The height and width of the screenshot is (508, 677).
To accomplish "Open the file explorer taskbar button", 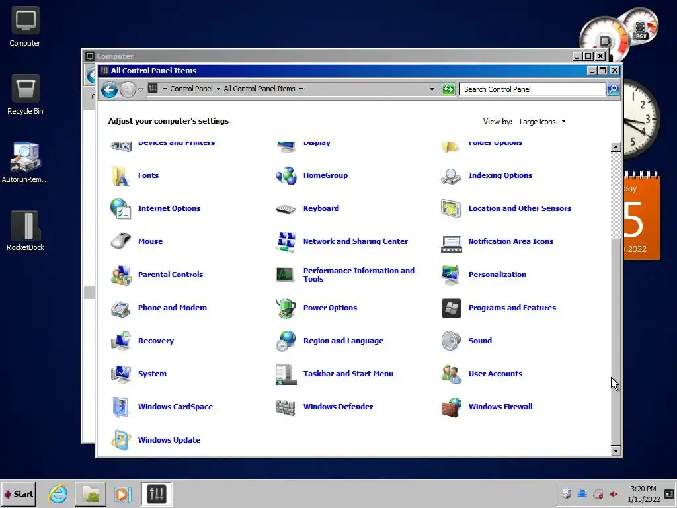I will coord(91,494).
